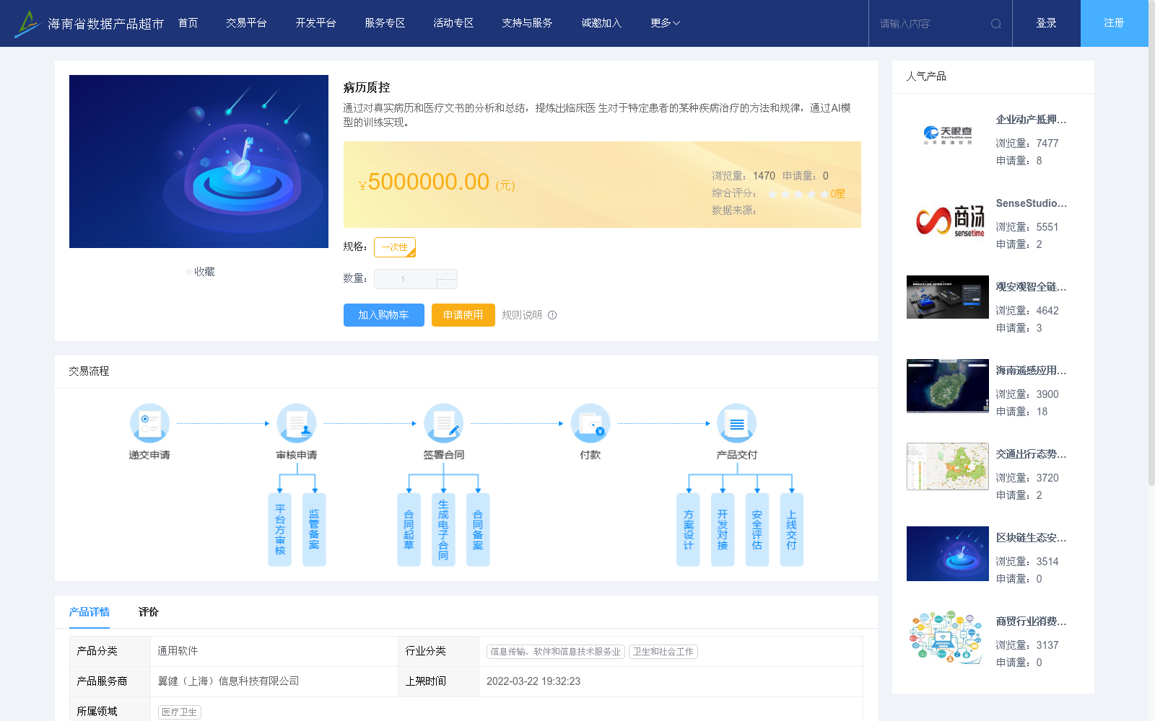Click the first rating star
The height and width of the screenshot is (721, 1155).
coord(772,194)
